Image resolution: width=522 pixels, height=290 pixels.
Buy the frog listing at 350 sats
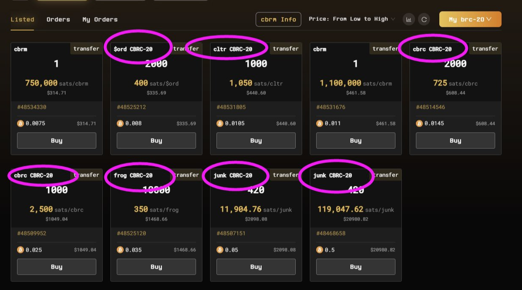tap(156, 267)
